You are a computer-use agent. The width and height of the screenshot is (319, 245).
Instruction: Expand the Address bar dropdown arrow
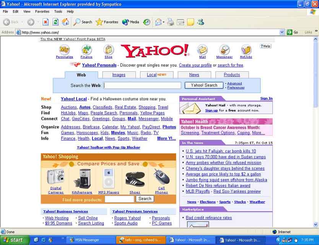click(x=282, y=32)
